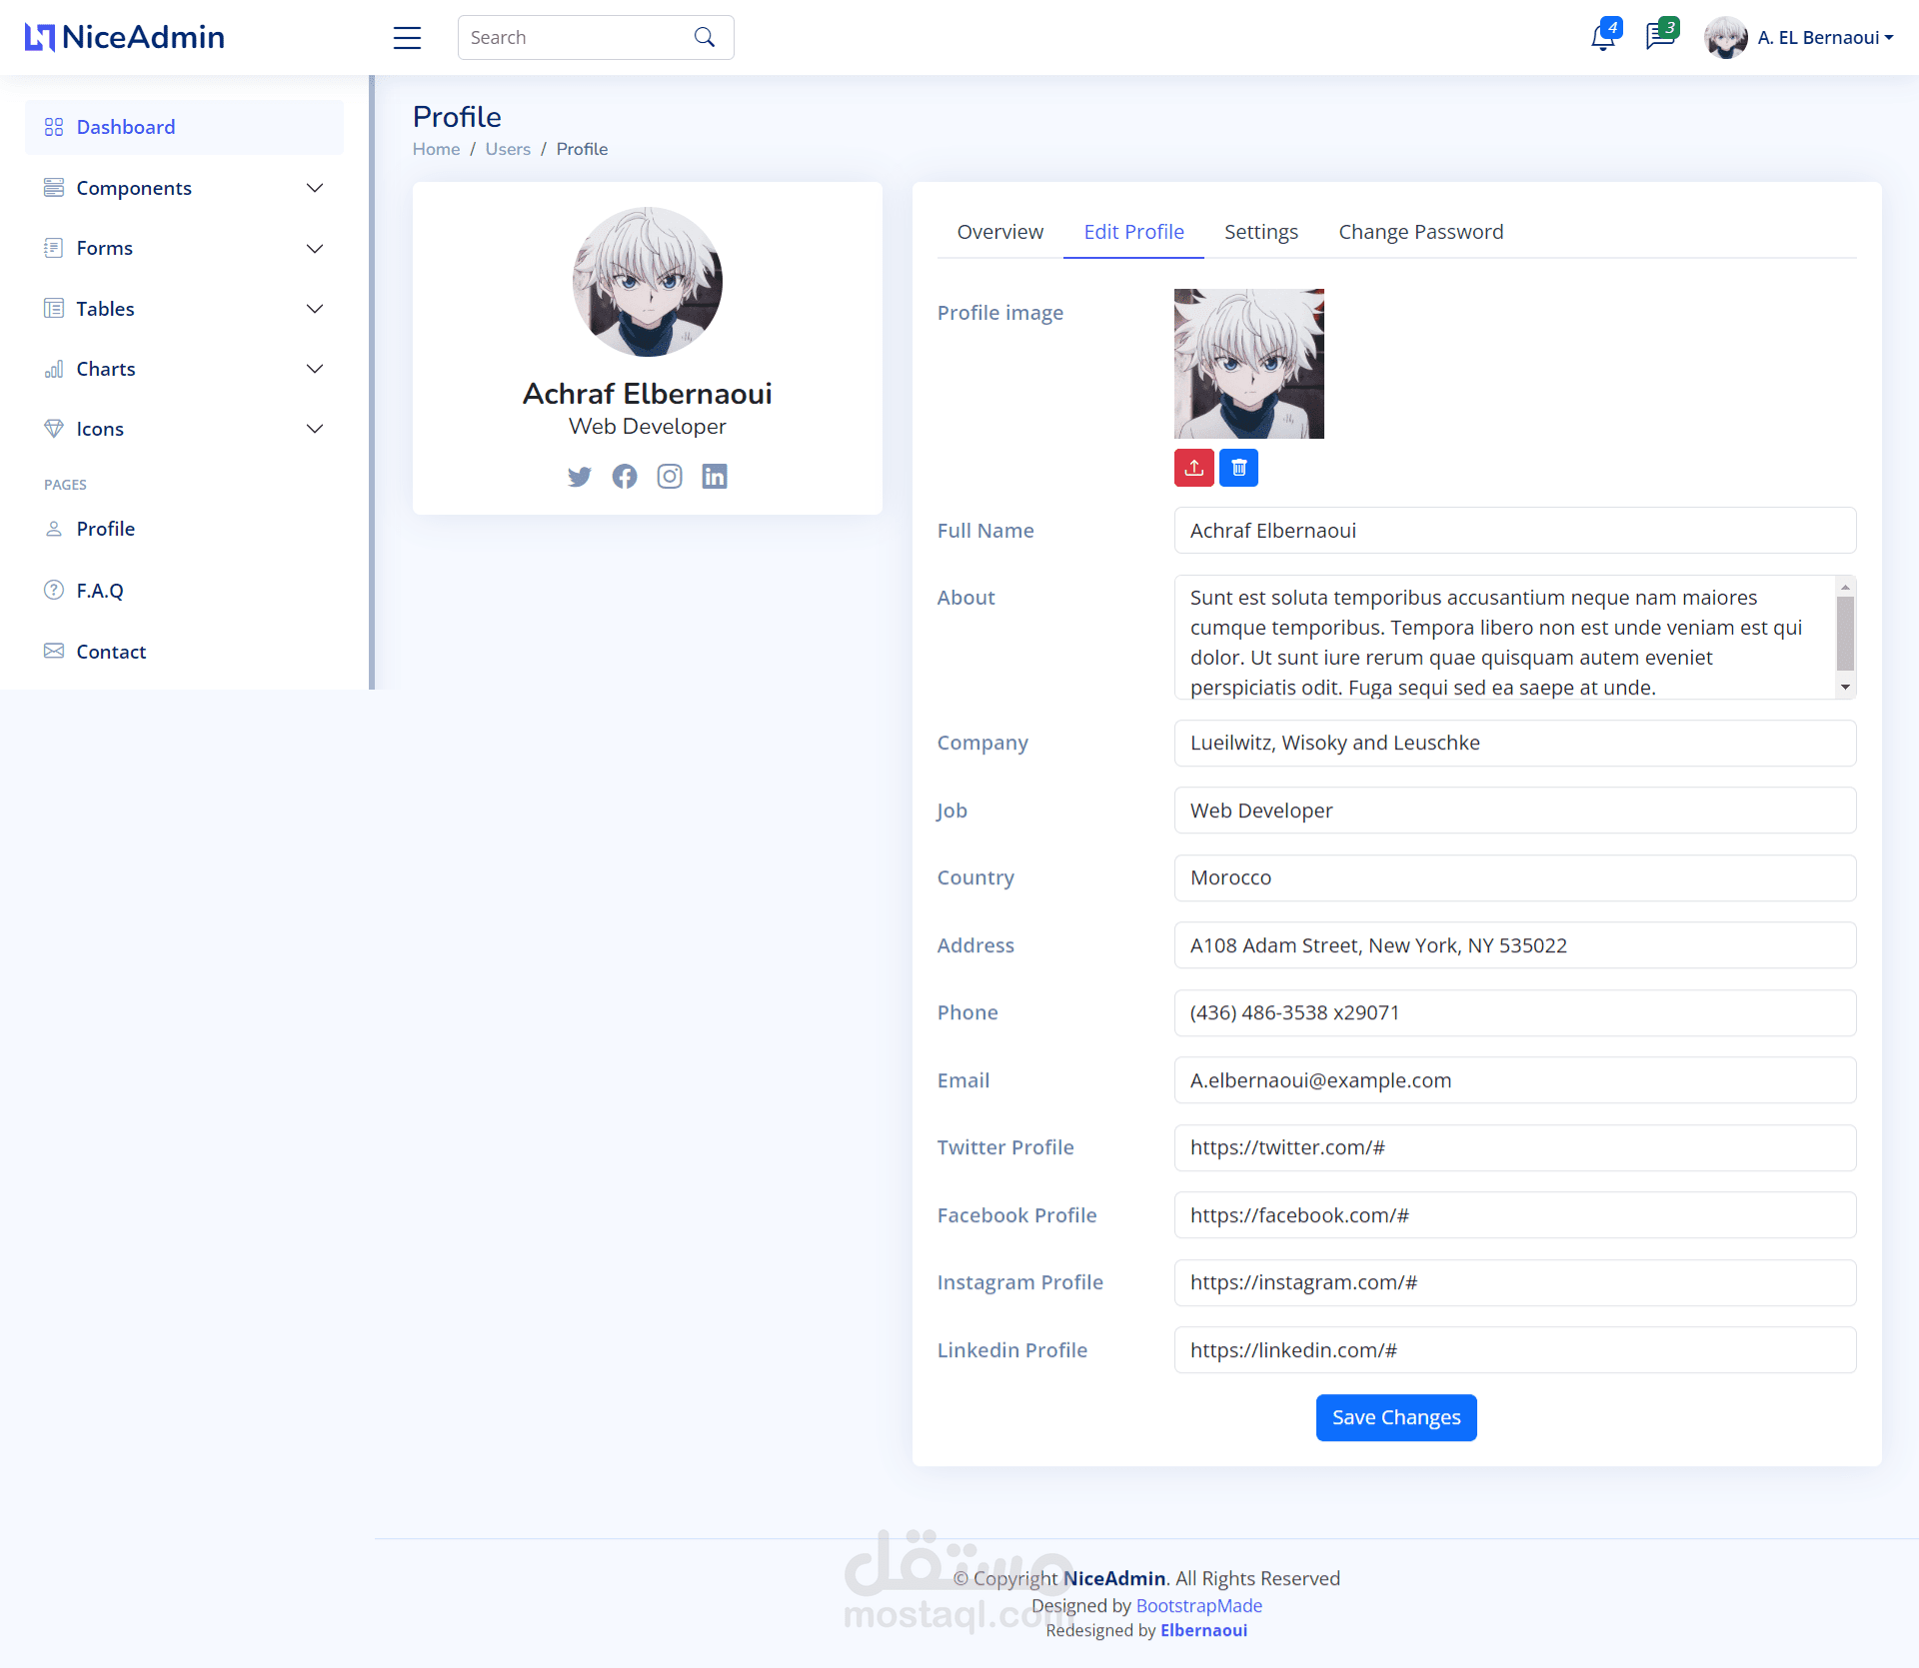Click the notifications bell icon
This screenshot has height=1668, width=1919.
(1602, 38)
